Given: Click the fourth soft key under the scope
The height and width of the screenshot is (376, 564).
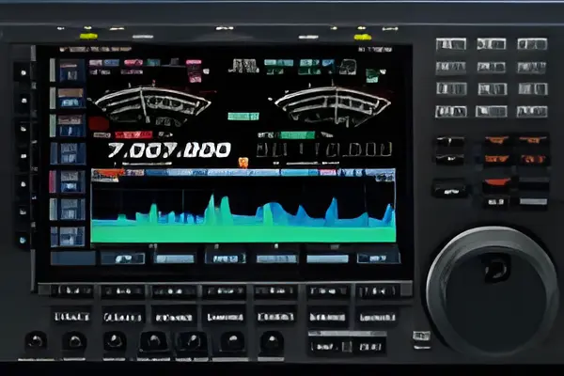Looking at the screenshot, I should coord(226,258).
